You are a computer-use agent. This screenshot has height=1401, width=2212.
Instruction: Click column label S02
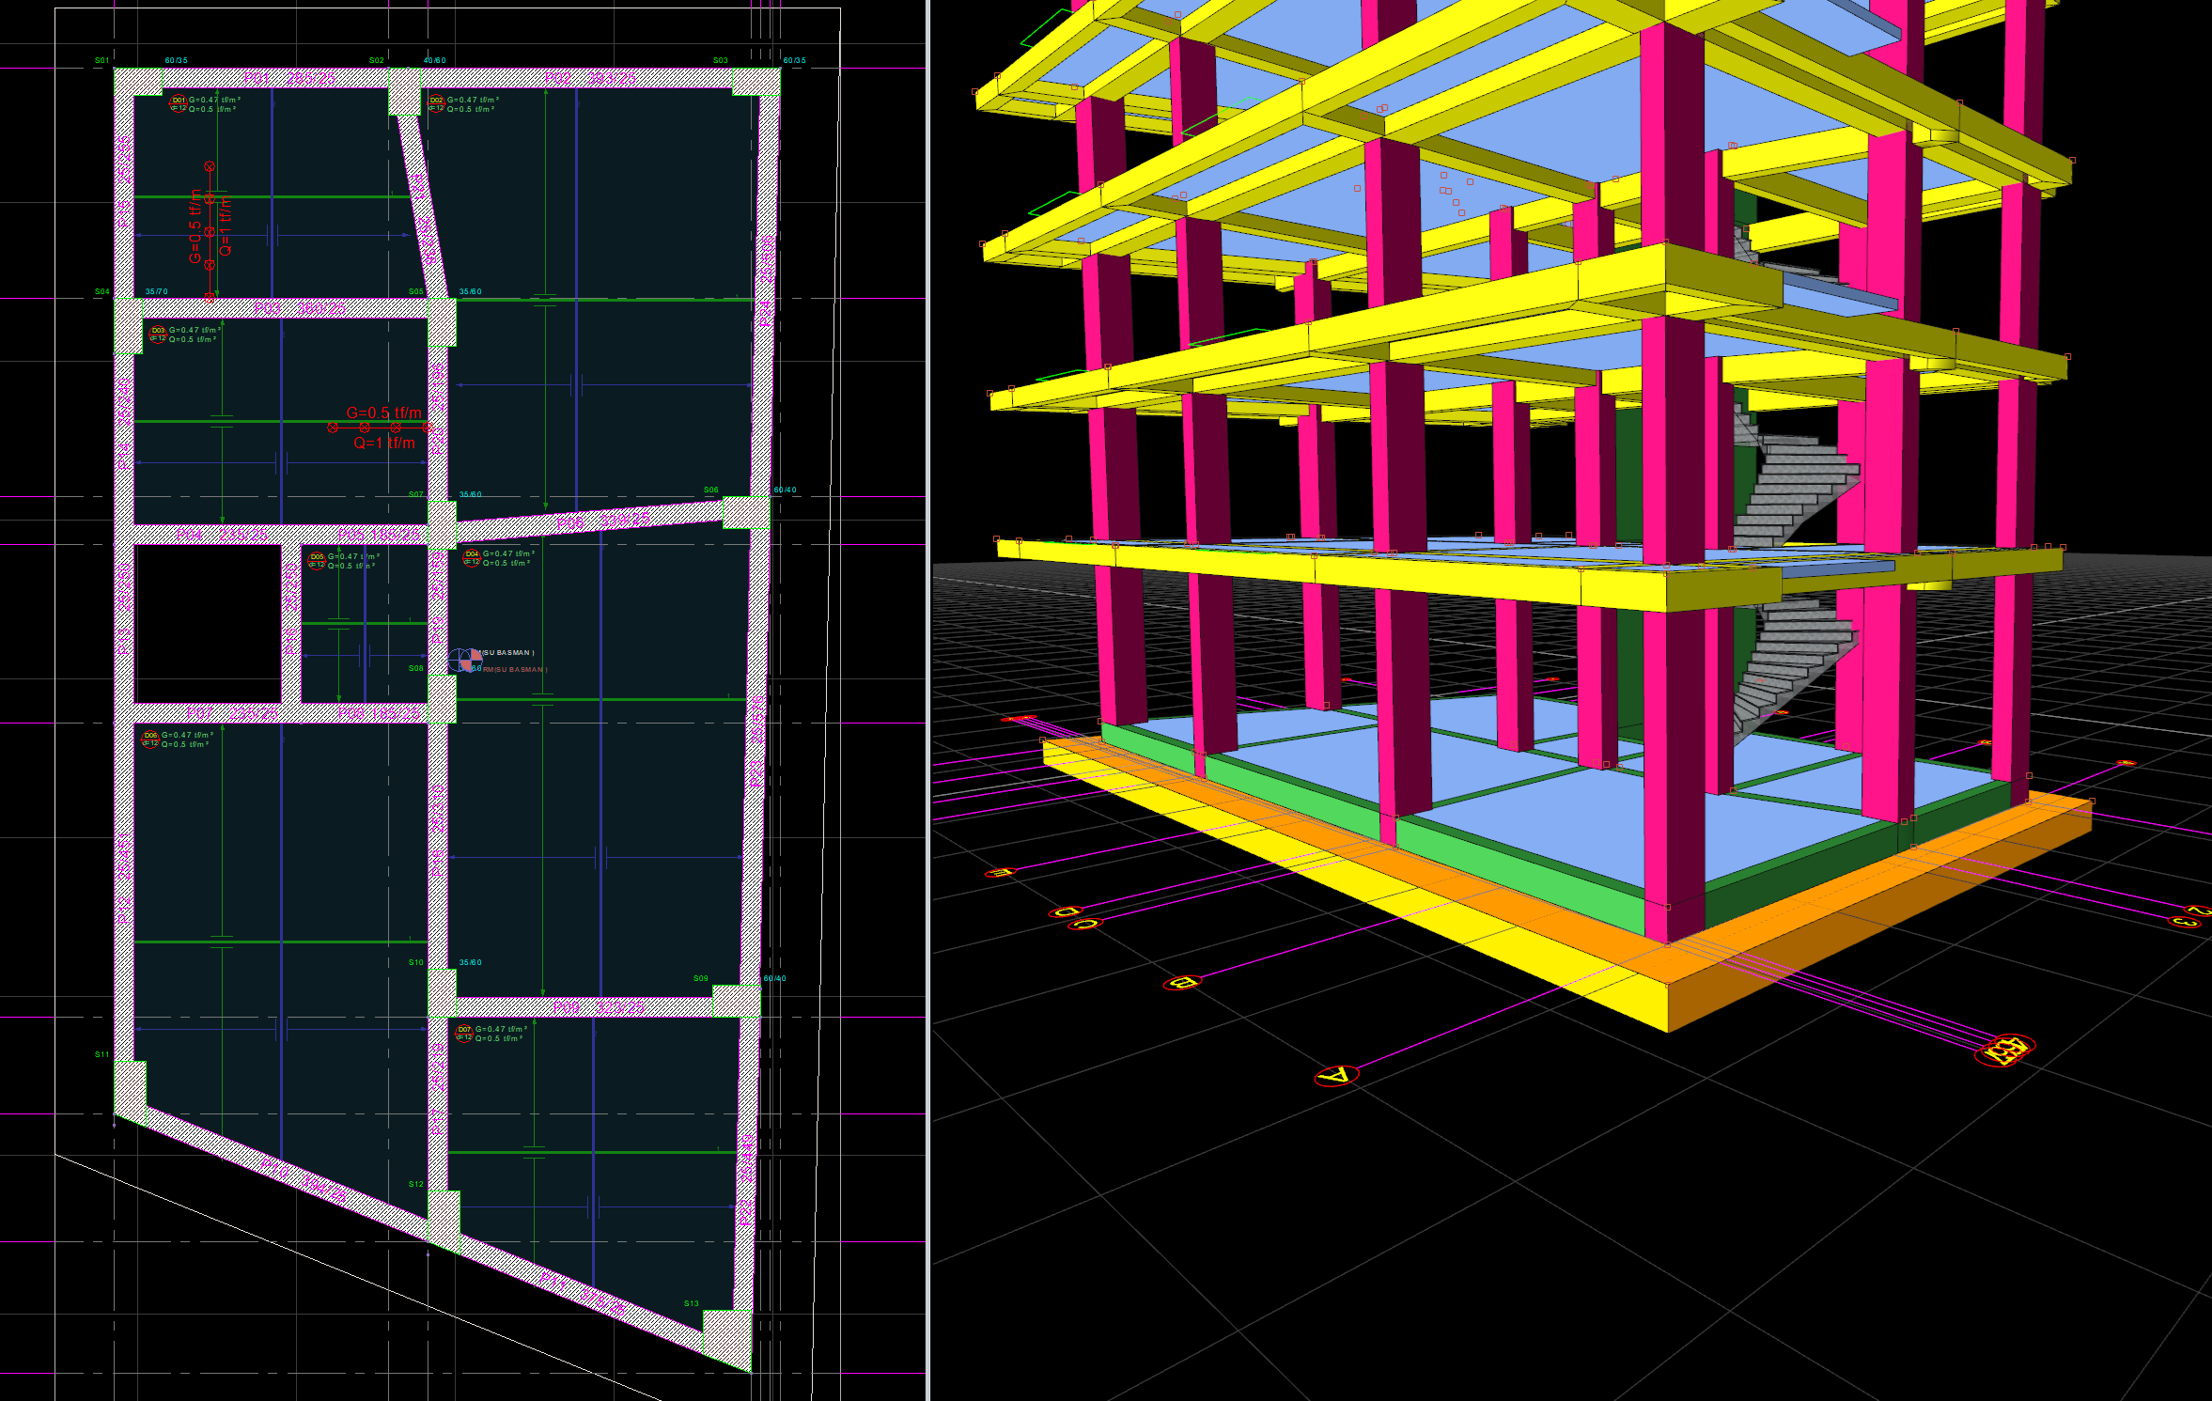click(376, 60)
